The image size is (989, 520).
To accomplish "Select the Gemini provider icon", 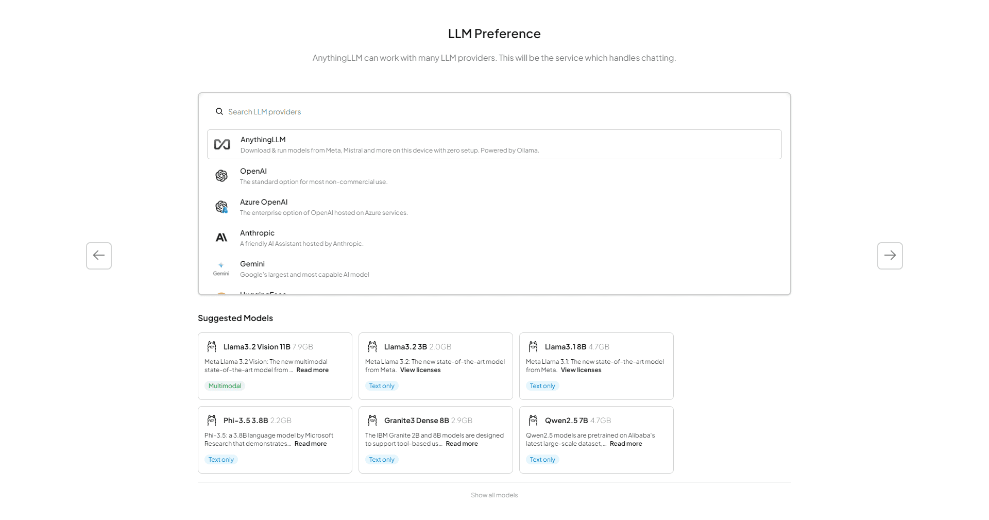I will click(221, 269).
